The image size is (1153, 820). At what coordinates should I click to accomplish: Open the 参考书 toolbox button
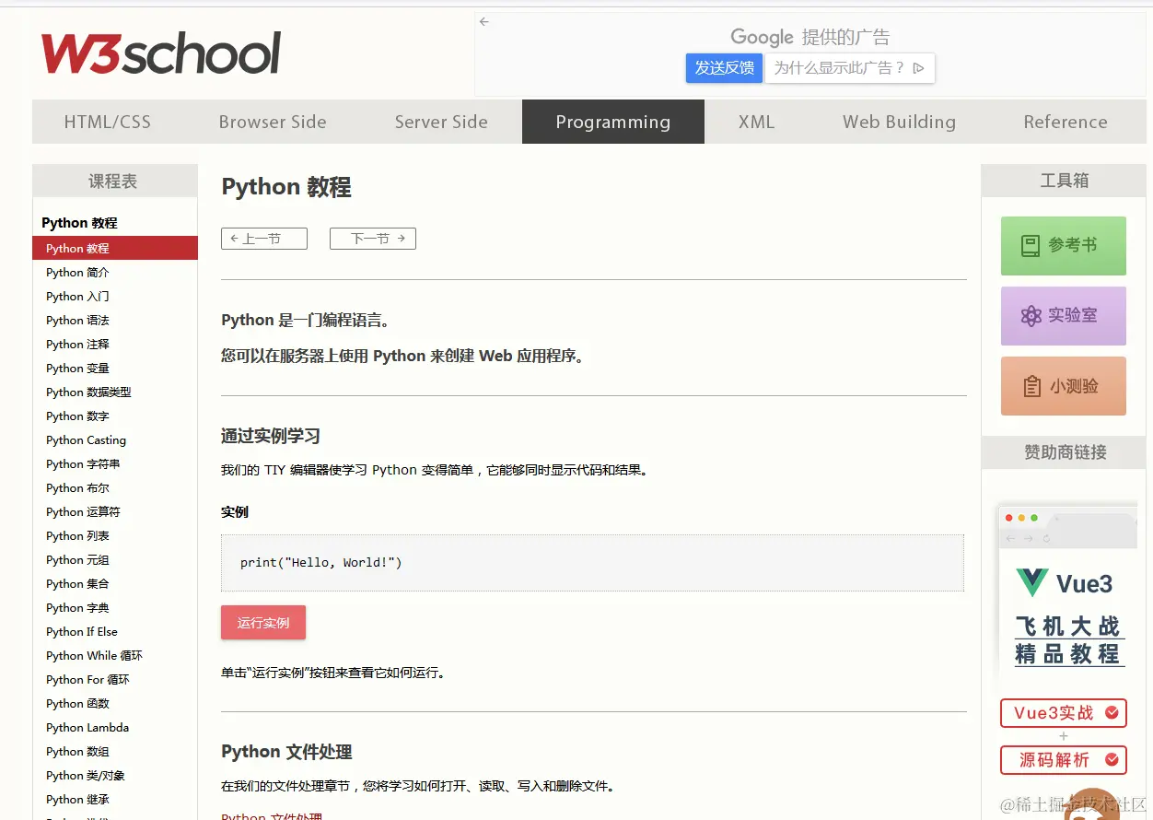point(1064,246)
